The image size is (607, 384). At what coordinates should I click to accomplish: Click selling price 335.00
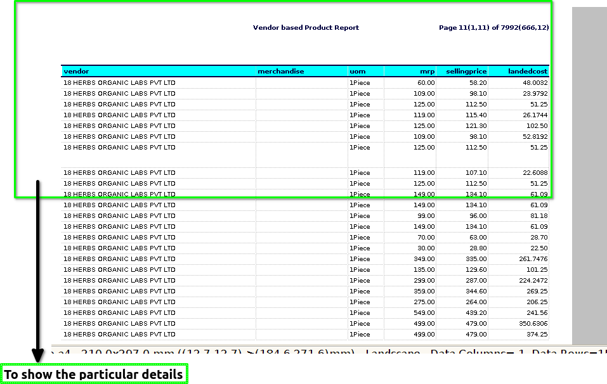(476, 259)
